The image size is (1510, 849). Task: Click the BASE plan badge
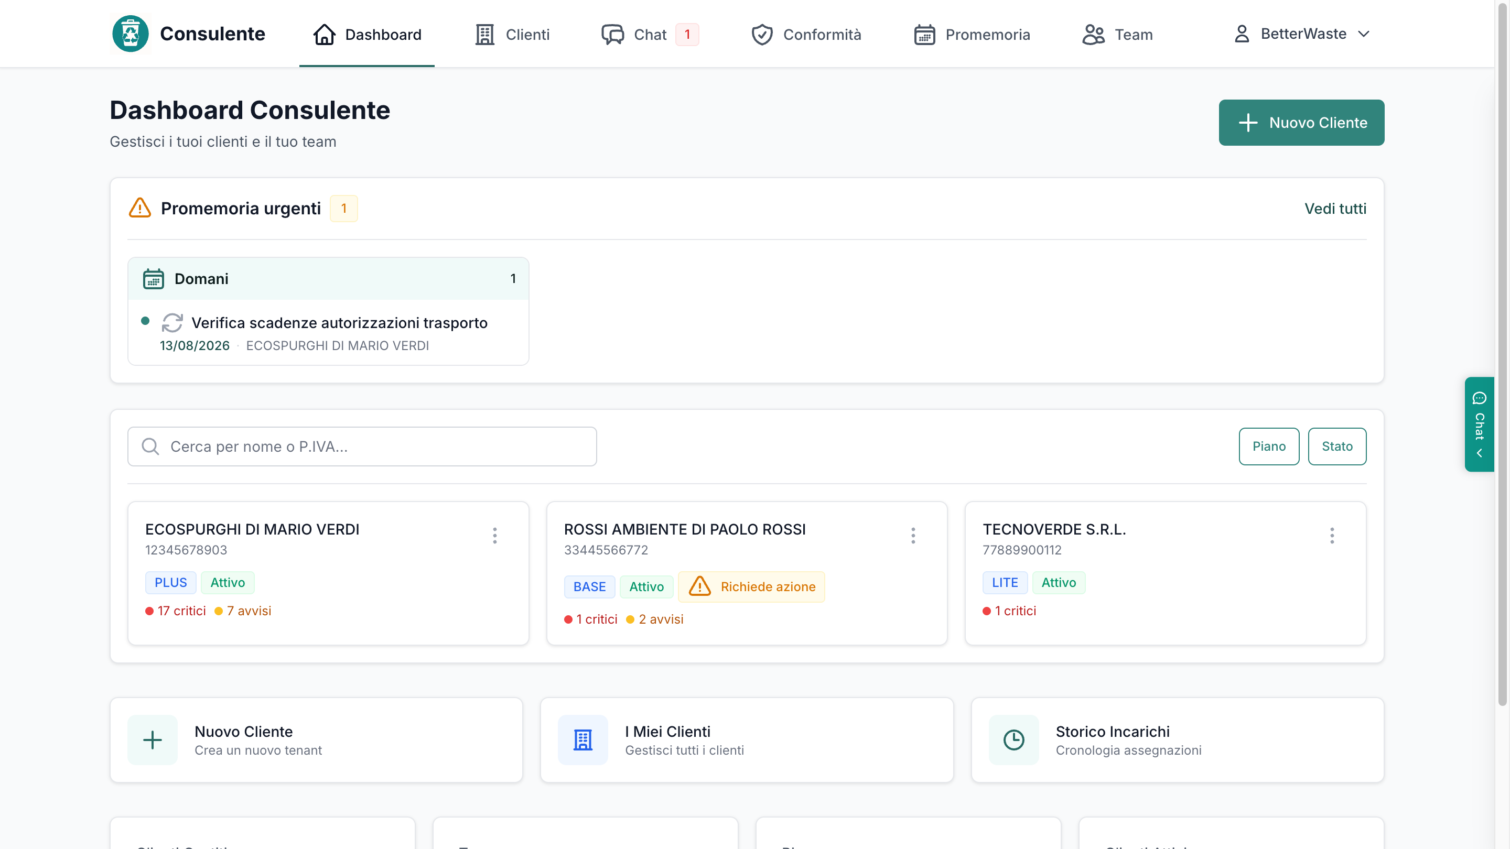[589, 586]
